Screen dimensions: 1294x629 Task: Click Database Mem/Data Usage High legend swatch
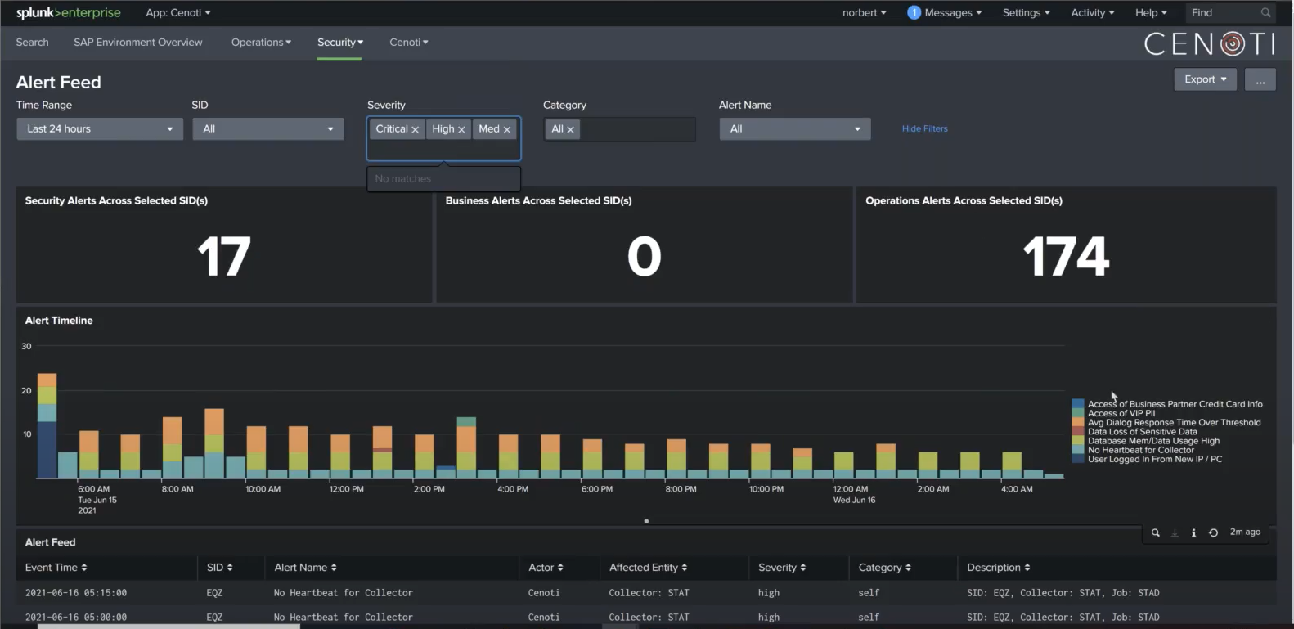tap(1078, 441)
